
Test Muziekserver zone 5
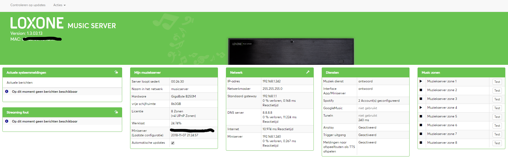497,117
